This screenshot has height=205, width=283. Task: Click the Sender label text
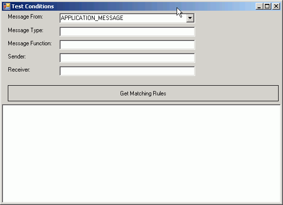click(x=17, y=56)
